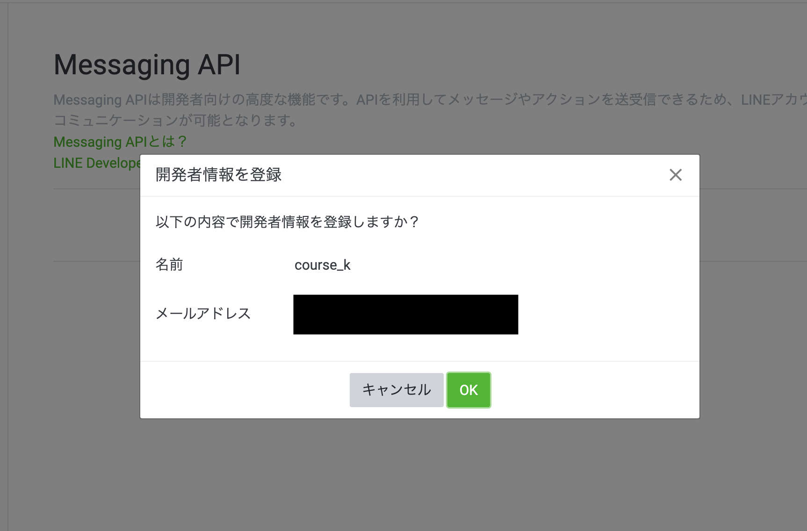This screenshot has width=807, height=531.
Task: Click the OK button to register developer info
Action: pos(468,390)
